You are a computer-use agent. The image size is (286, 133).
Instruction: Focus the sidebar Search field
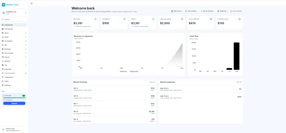click(14, 19)
